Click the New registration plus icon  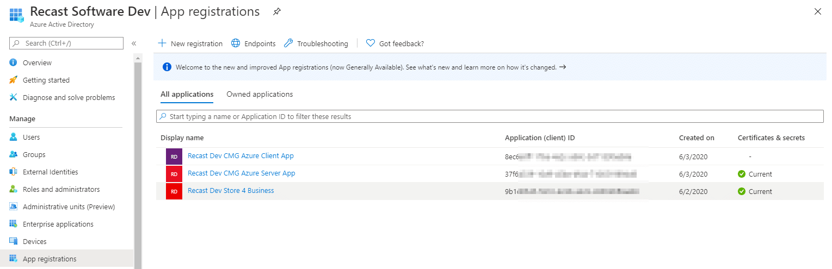click(162, 43)
